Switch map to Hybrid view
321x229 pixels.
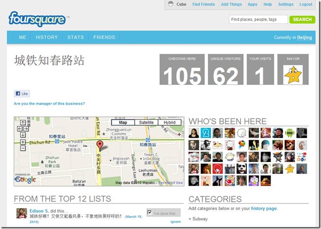(169, 122)
